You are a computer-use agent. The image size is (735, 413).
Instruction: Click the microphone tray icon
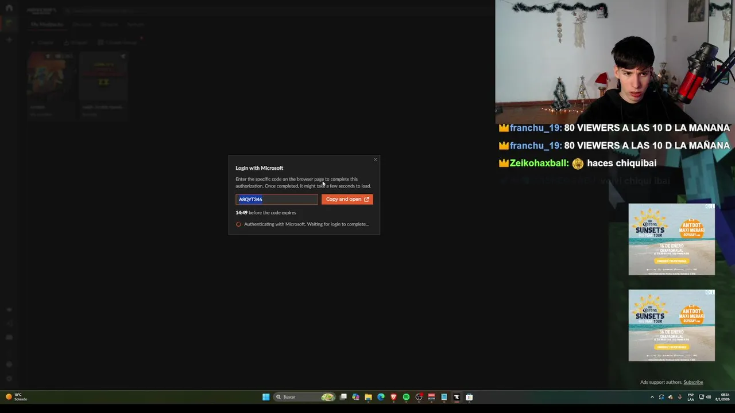(x=680, y=397)
